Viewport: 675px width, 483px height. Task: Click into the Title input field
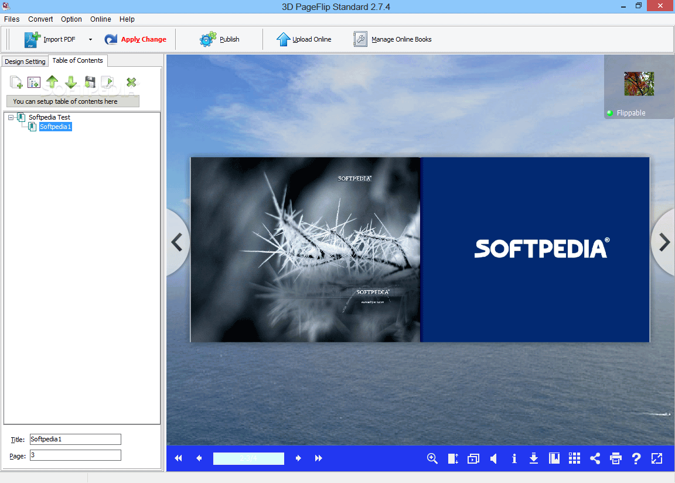pos(76,439)
